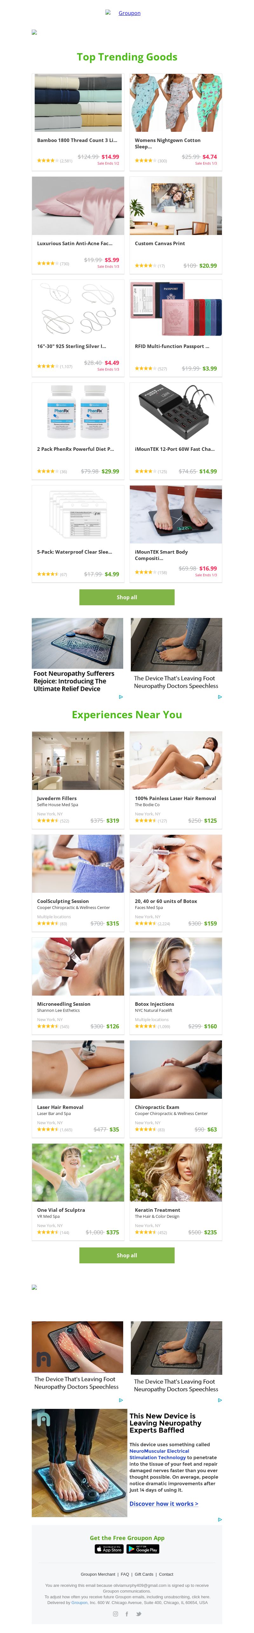Open the Custom Canvas Print product image
The height and width of the screenshot is (1633, 254).
pos(176,205)
